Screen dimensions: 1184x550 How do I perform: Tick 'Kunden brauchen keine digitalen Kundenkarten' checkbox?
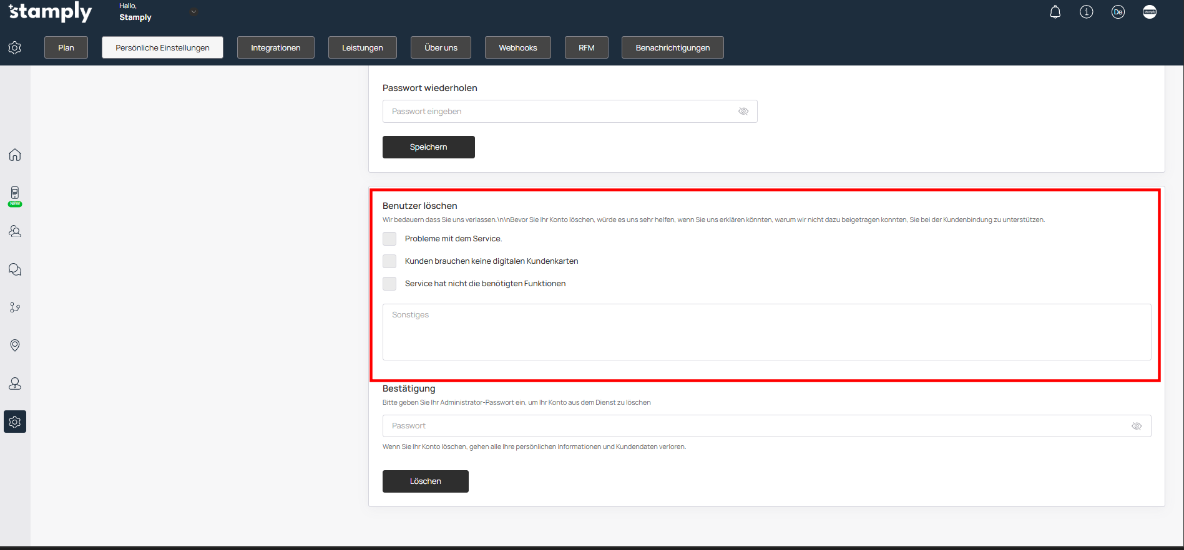click(389, 261)
